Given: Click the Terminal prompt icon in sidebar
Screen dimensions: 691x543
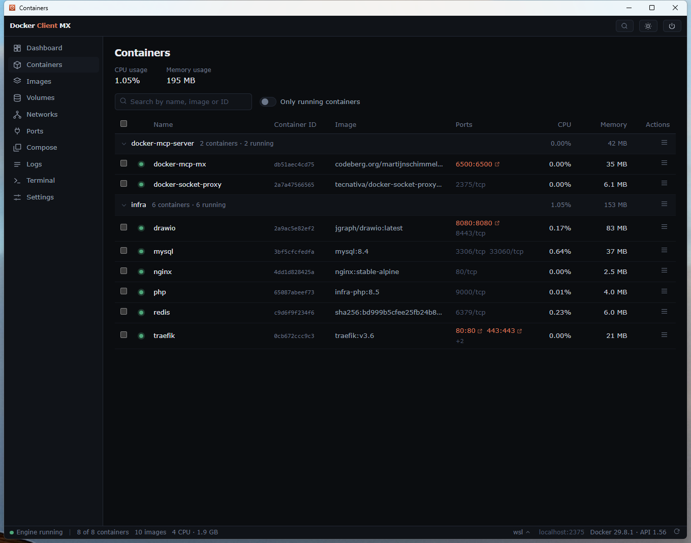Looking at the screenshot, I should (17, 181).
